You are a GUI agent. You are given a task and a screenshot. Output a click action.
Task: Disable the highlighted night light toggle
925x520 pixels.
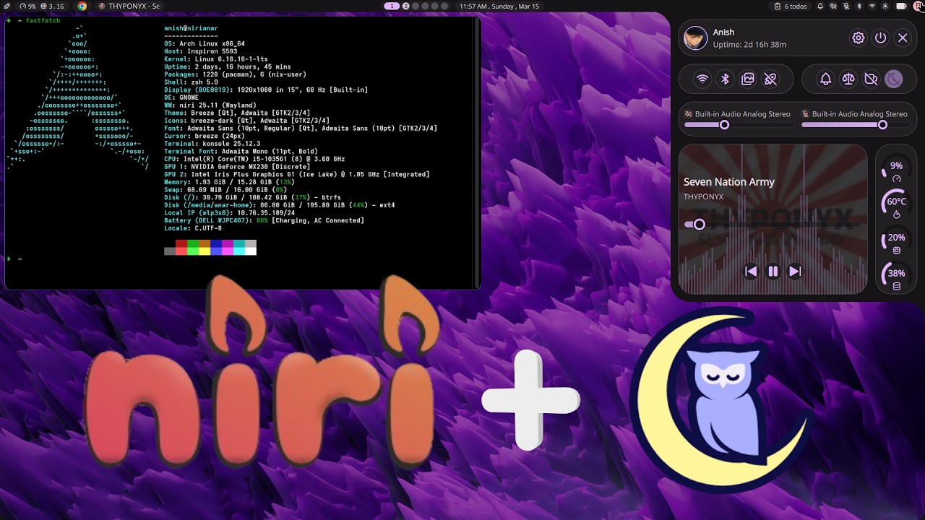click(894, 79)
